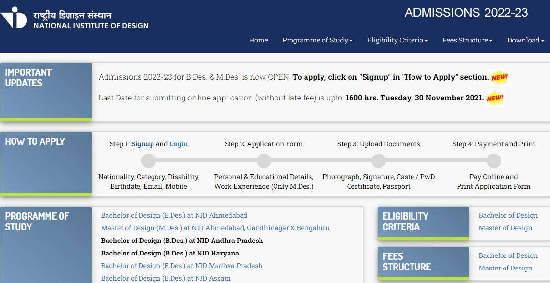The height and width of the screenshot is (283, 550).
Task: Click the Login link in Step 1
Action: pos(179,144)
